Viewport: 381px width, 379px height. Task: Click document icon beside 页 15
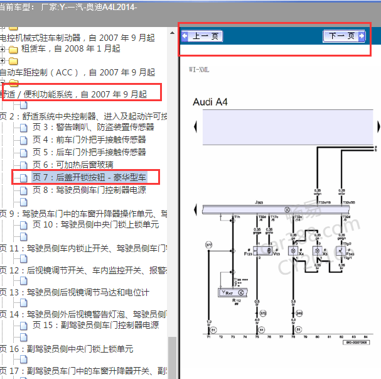click(x=24, y=326)
